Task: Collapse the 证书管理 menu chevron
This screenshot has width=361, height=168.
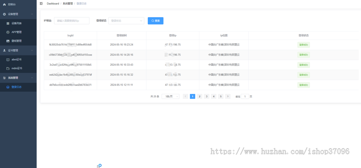Action: pos(32,50)
